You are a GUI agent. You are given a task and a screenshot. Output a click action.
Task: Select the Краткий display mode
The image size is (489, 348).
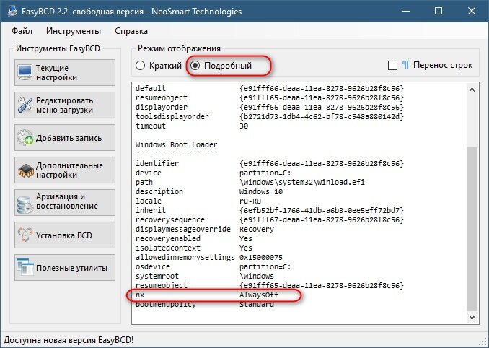[x=159, y=66]
